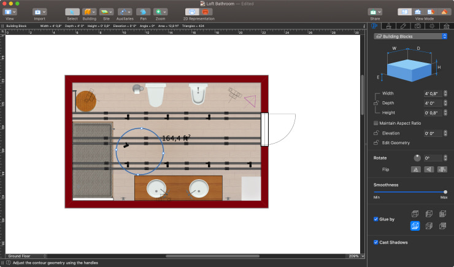Click the bidet in the floor plan
Screen dimensions: 454x267
pyautogui.click(x=198, y=94)
